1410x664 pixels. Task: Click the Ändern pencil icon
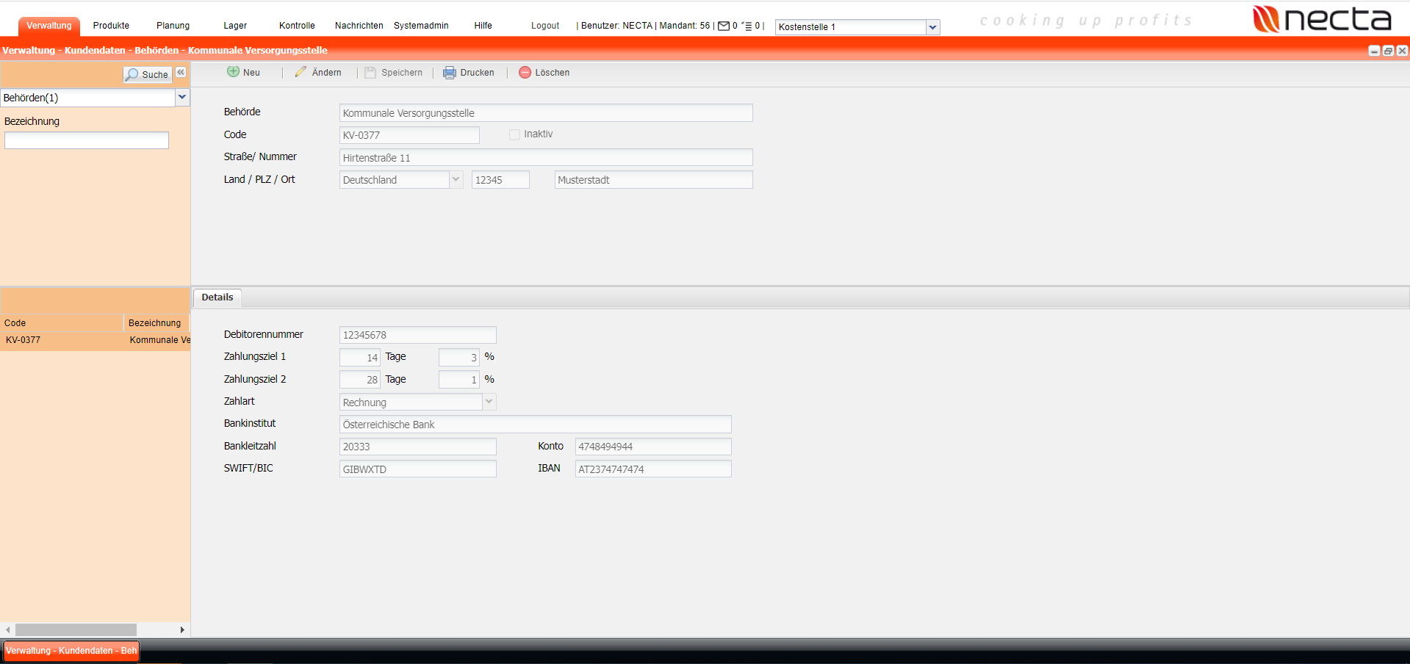pyautogui.click(x=301, y=72)
